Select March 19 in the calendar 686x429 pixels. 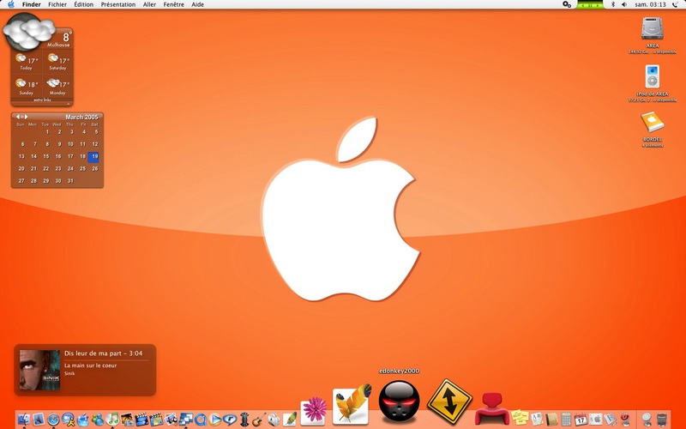93,157
